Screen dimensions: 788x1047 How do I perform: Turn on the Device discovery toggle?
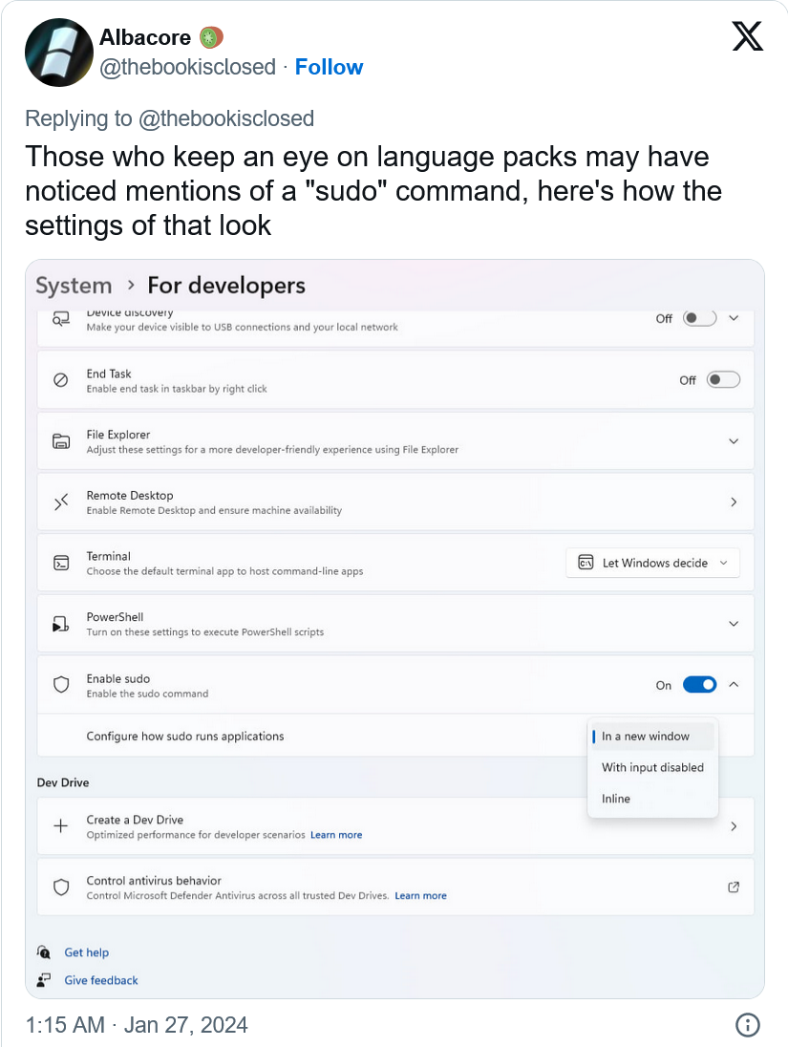pos(699,318)
